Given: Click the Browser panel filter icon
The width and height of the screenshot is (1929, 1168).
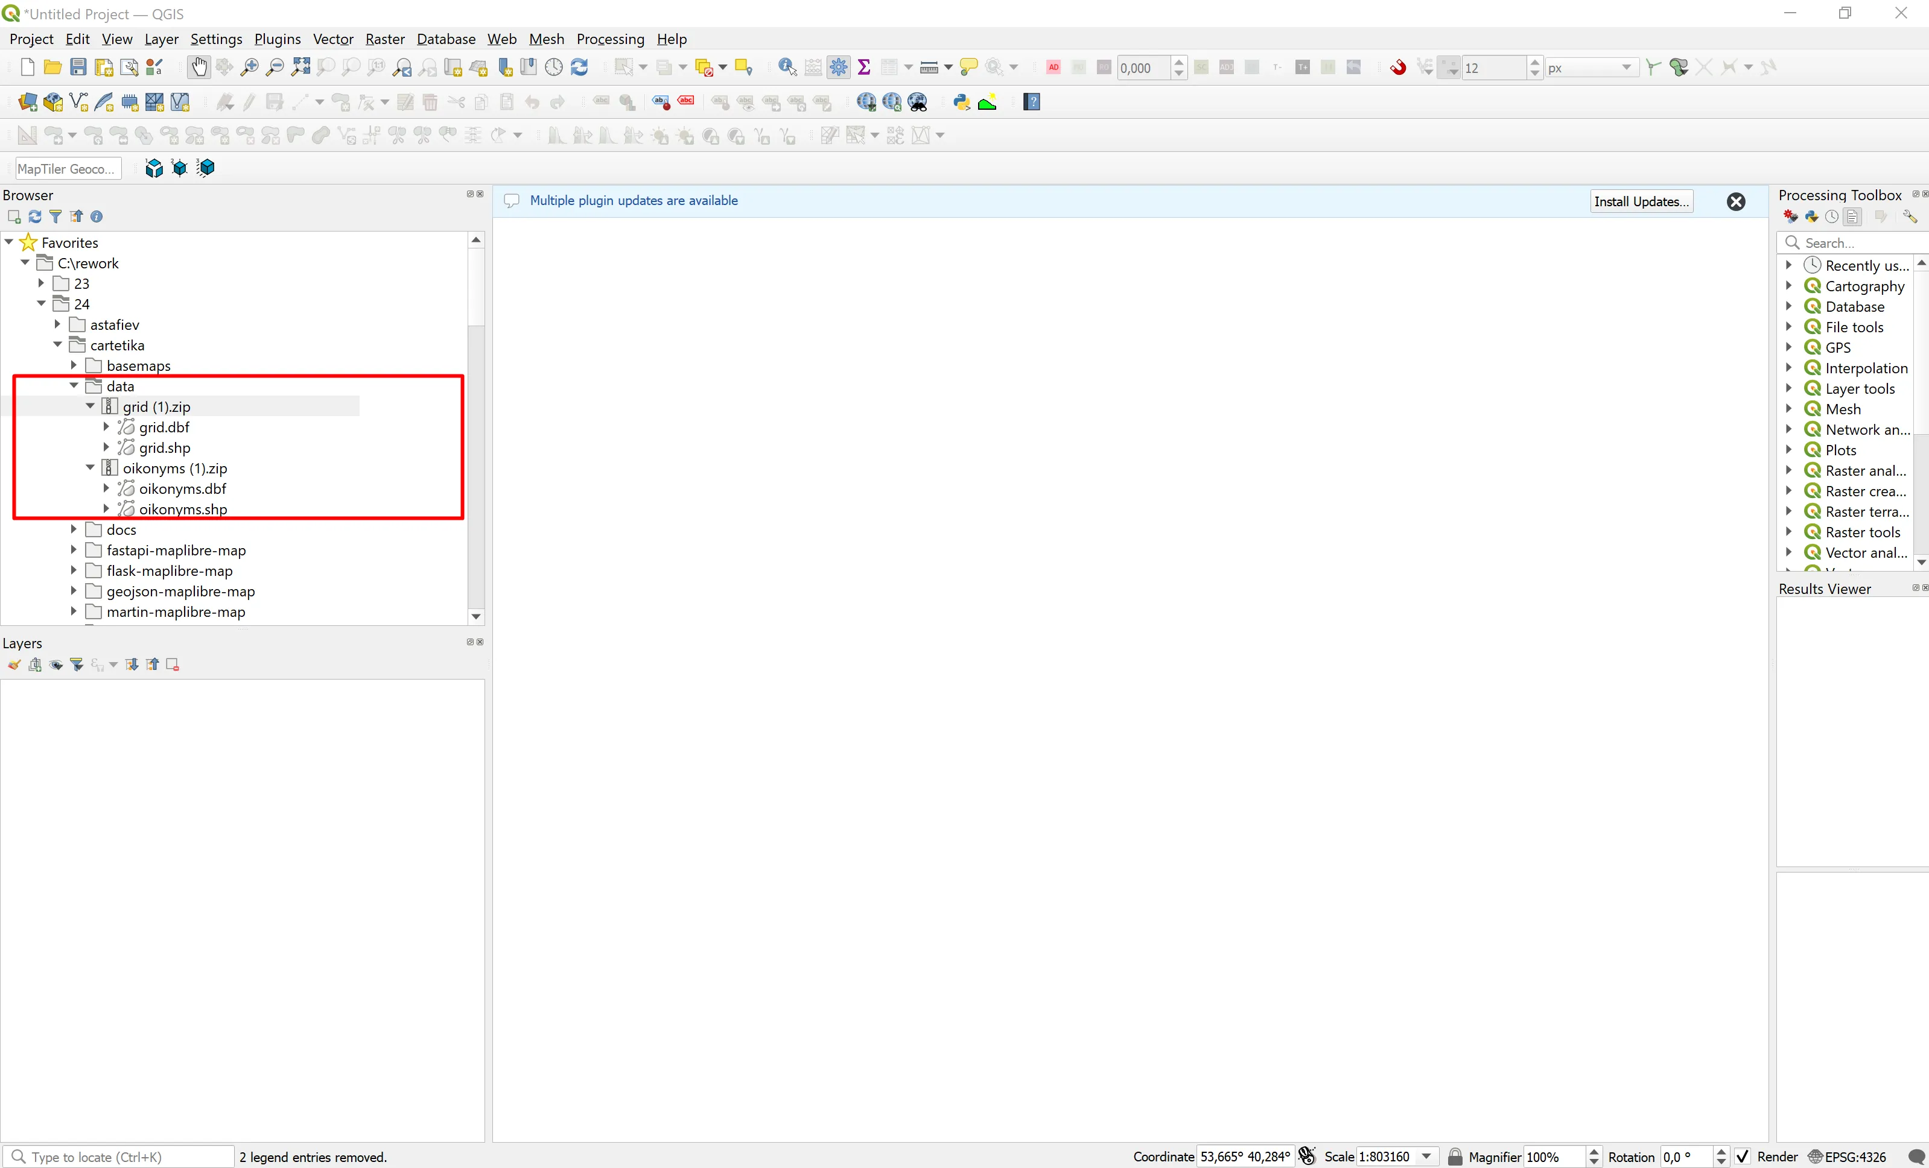Looking at the screenshot, I should point(56,216).
